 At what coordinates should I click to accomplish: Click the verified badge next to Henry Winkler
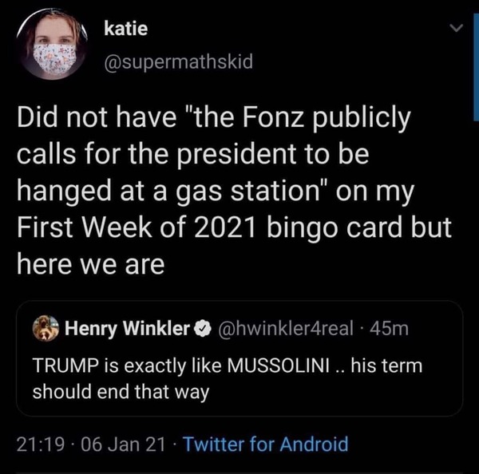pyautogui.click(x=204, y=329)
